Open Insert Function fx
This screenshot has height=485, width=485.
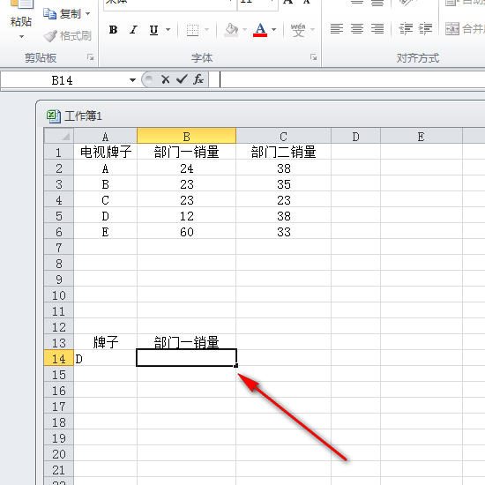click(x=198, y=79)
